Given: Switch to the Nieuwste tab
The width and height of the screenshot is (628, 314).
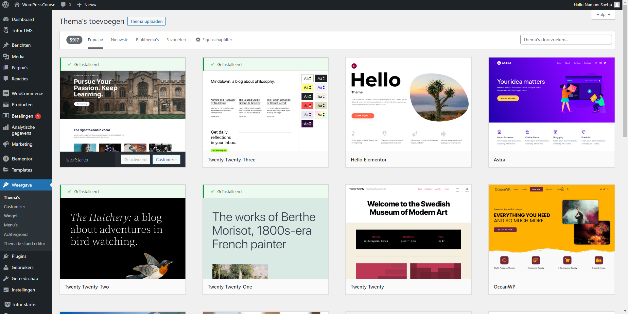Looking at the screenshot, I should coord(119,40).
